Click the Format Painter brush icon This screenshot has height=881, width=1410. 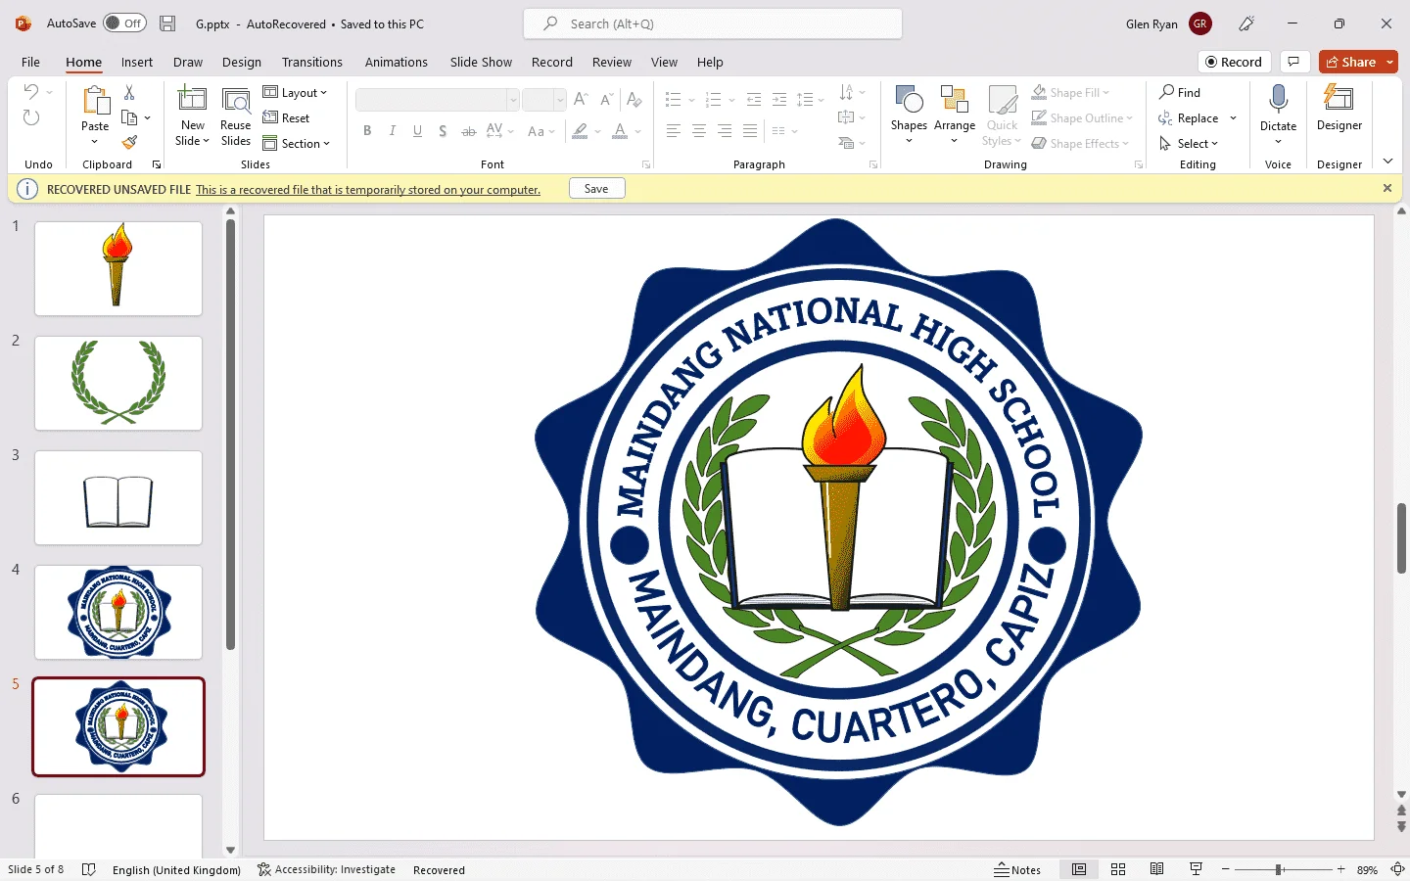(x=129, y=142)
